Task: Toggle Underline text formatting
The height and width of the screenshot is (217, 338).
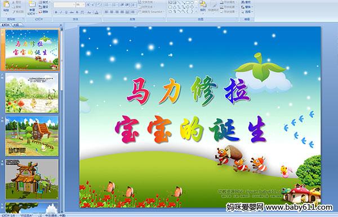Action: 66,12
